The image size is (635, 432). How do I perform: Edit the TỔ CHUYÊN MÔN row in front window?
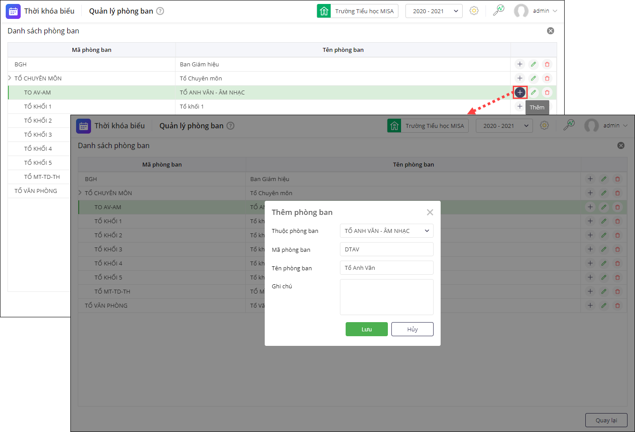(604, 193)
